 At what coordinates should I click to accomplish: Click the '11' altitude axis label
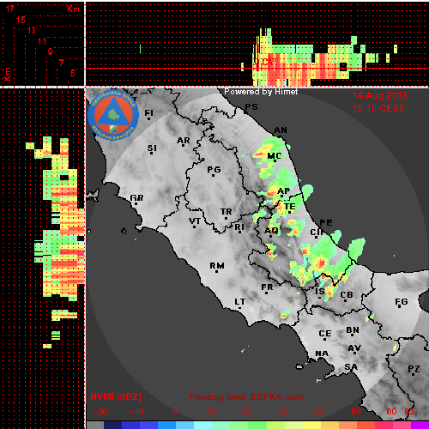click(42, 41)
